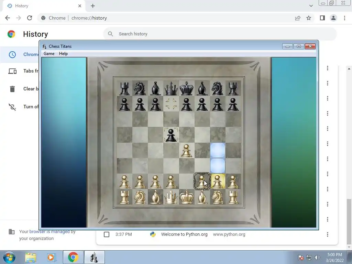Select the black king piece
352x264 pixels.
point(187,88)
